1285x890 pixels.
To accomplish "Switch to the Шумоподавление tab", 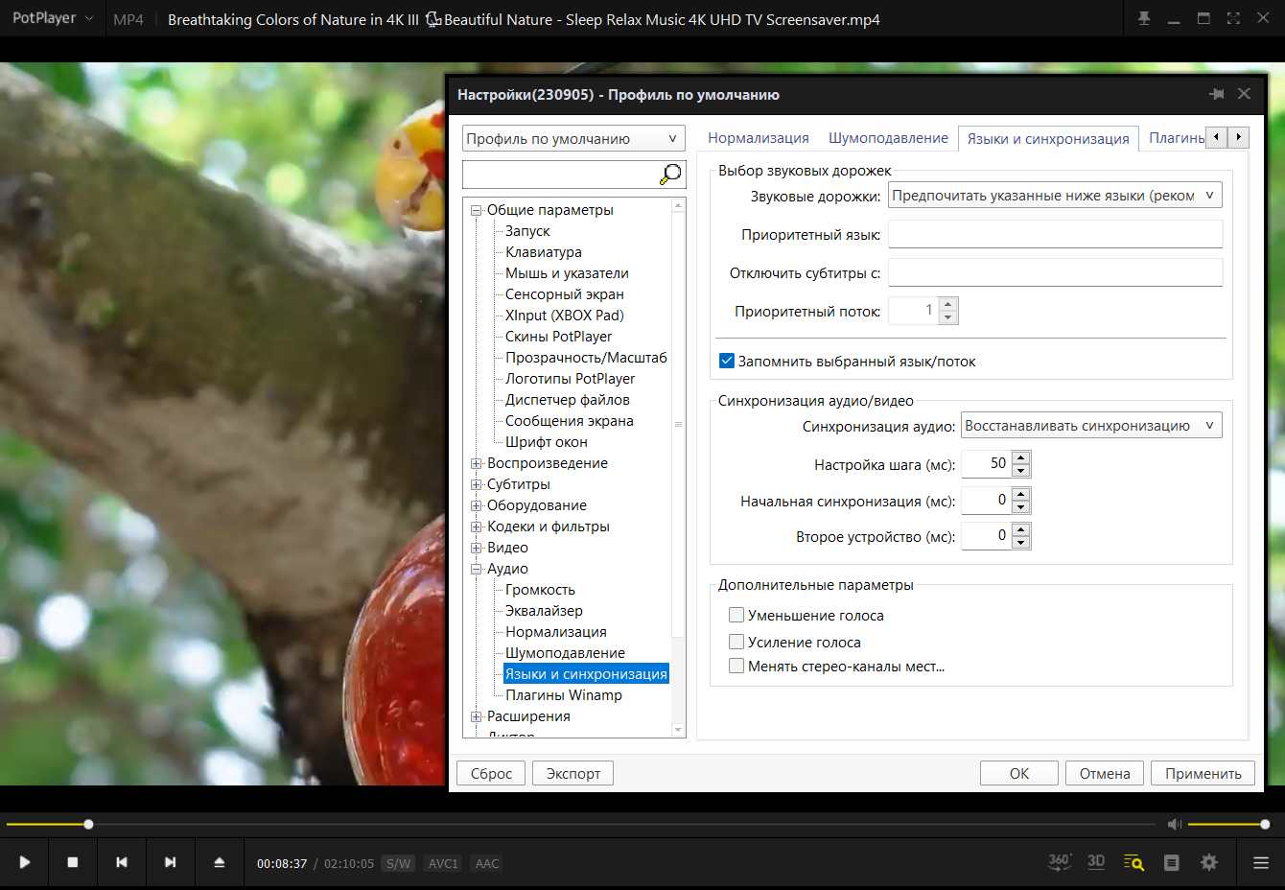I will [x=888, y=138].
